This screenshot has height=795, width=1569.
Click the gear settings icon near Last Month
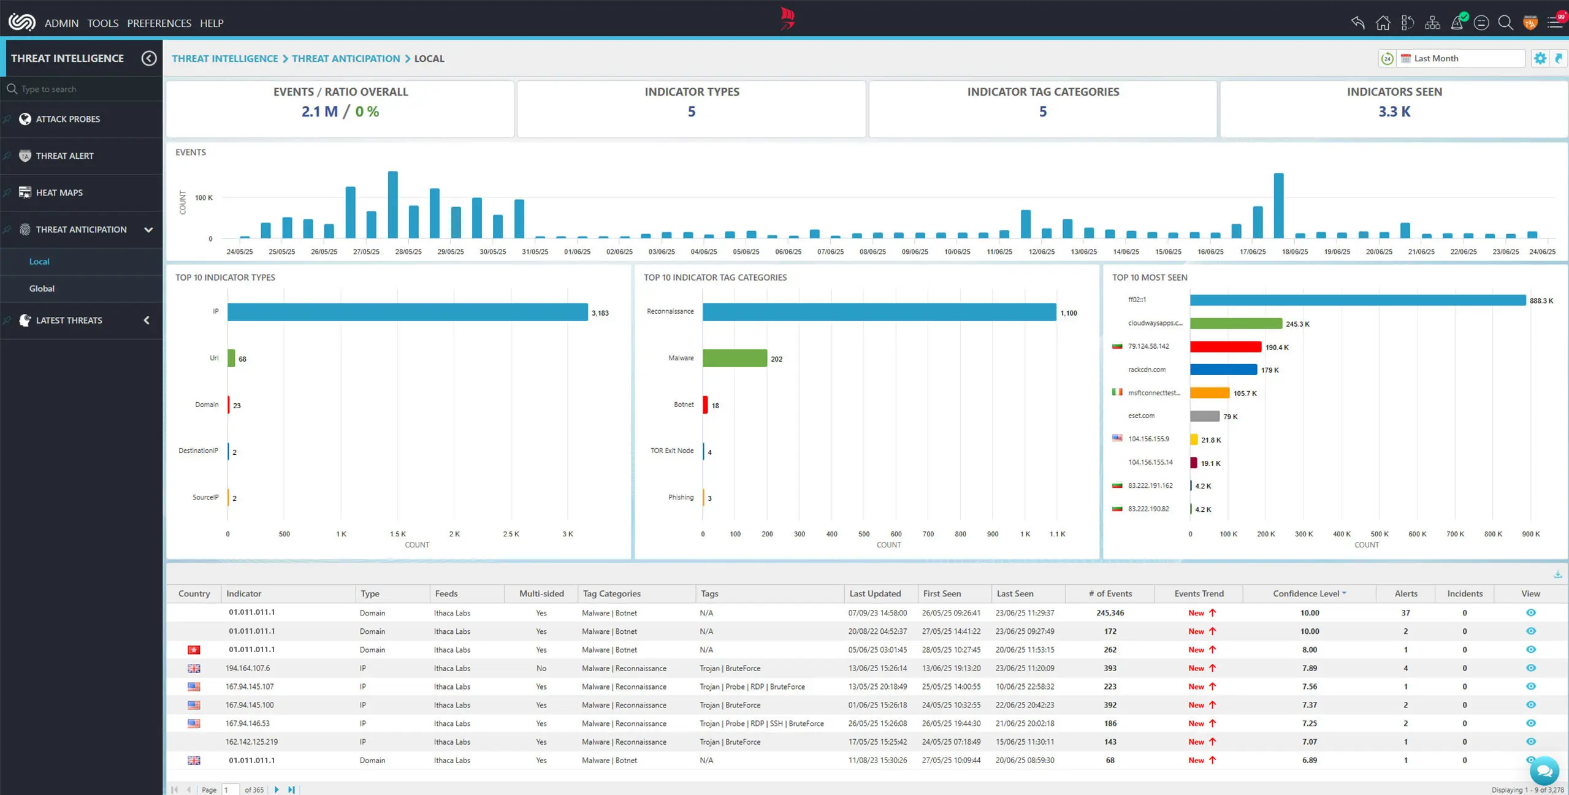tap(1541, 58)
